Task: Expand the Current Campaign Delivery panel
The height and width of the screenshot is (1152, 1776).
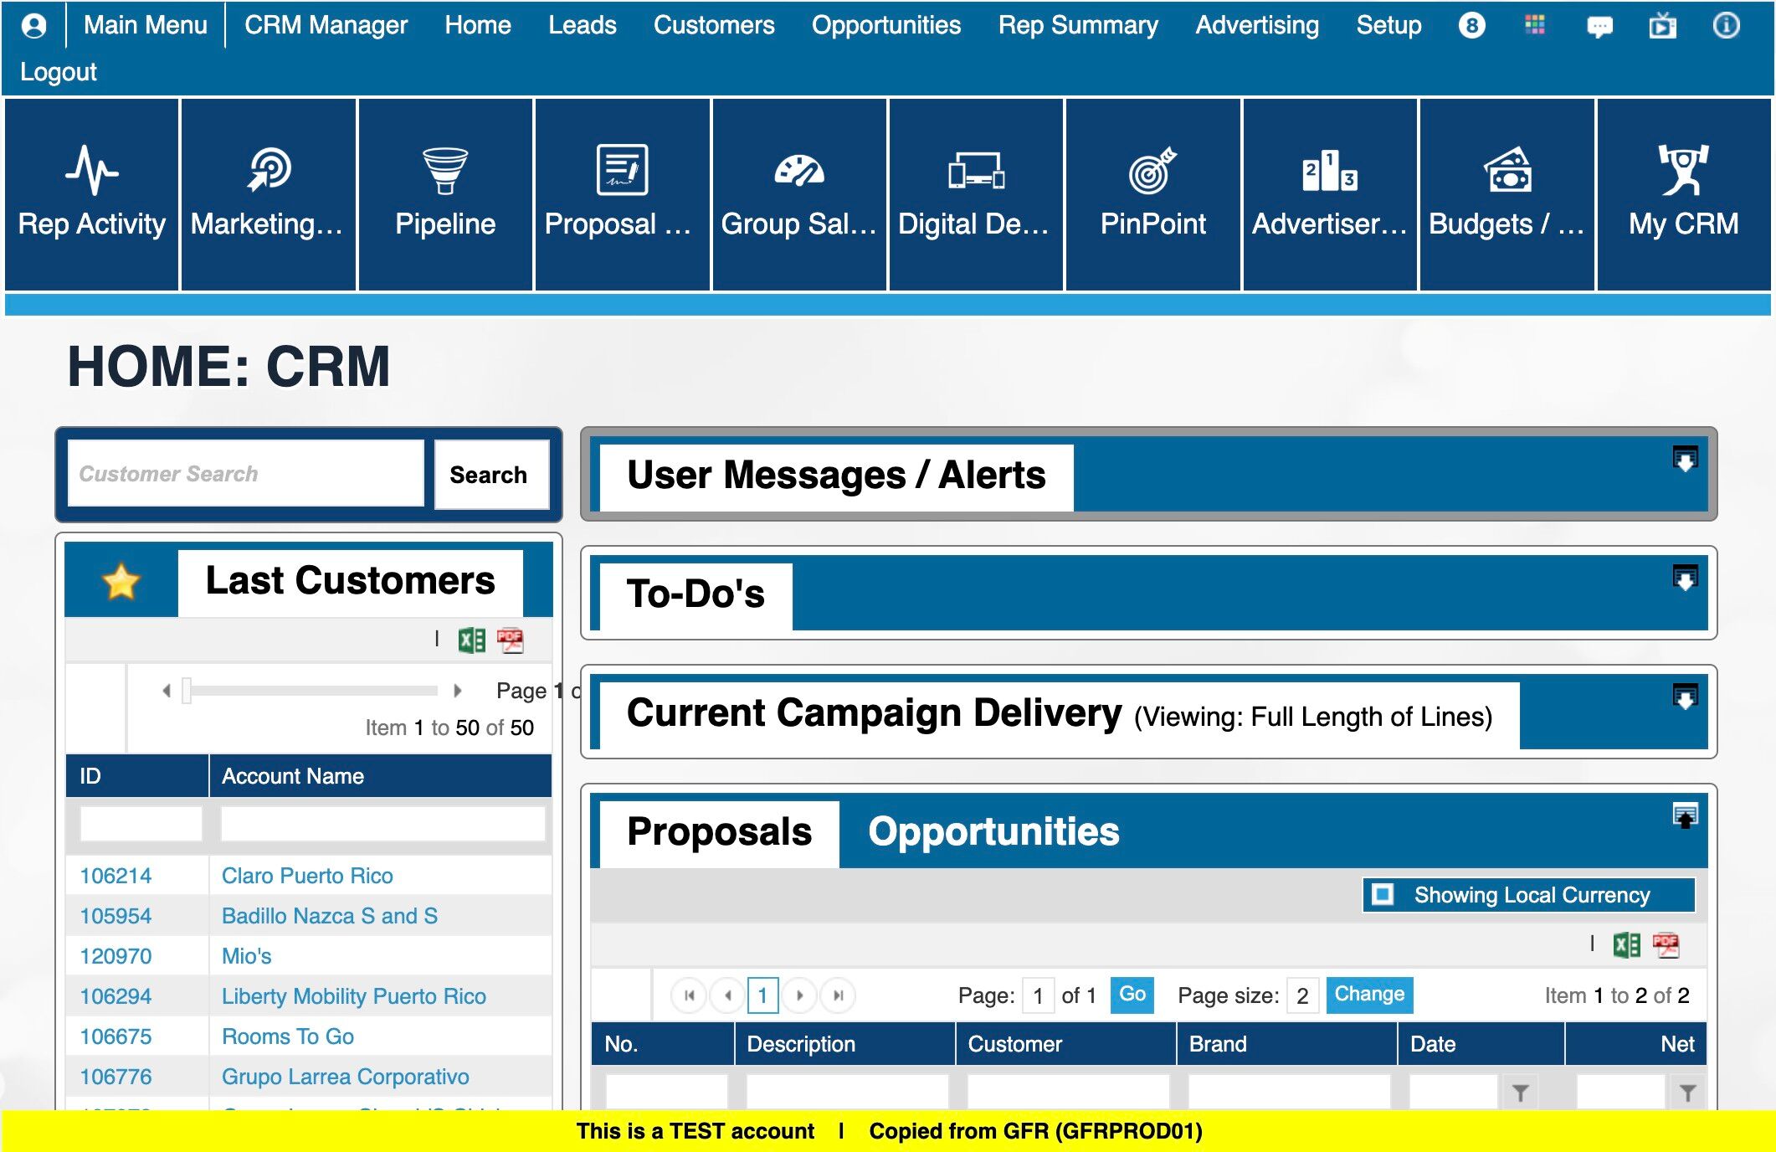Action: [1685, 697]
